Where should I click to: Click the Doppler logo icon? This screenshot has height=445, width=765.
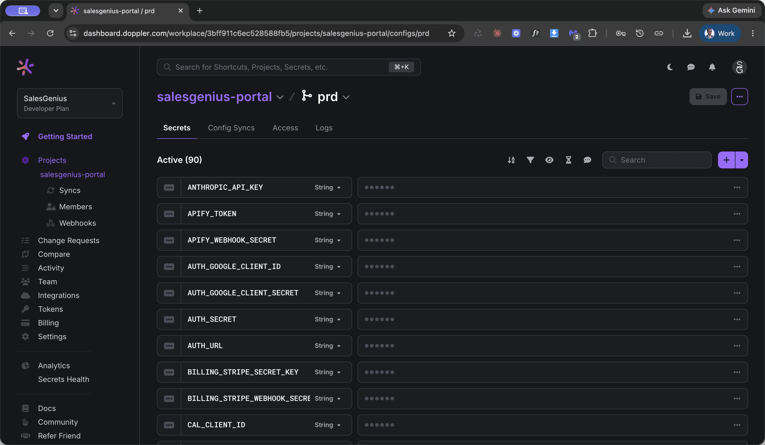(x=25, y=67)
